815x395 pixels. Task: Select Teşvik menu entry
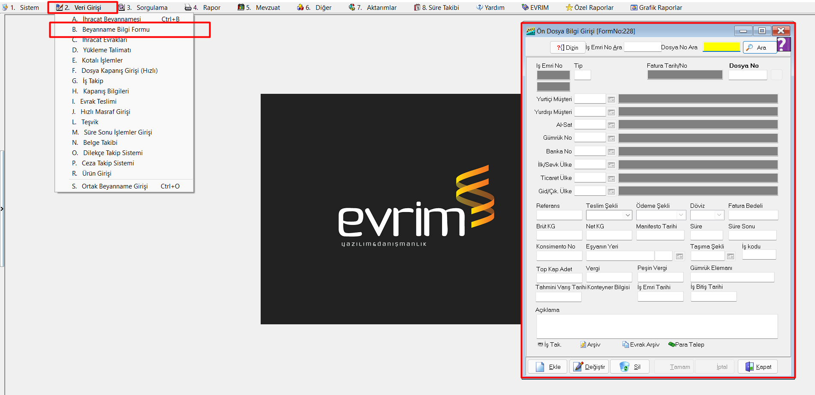pyautogui.click(x=124, y=122)
